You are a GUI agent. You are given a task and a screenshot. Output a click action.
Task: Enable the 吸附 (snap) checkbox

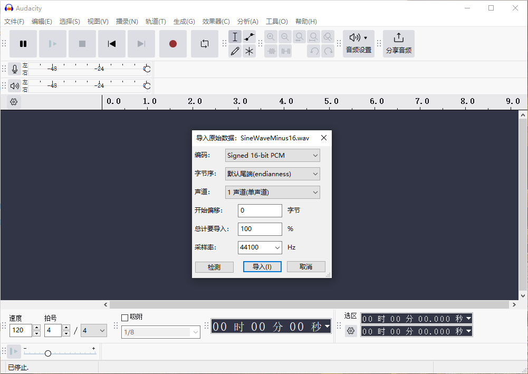pyautogui.click(x=125, y=317)
